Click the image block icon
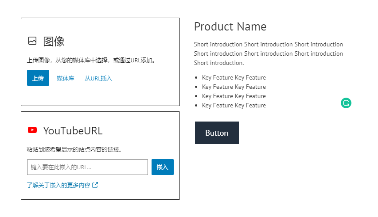The width and height of the screenshot is (378, 217). point(32,41)
